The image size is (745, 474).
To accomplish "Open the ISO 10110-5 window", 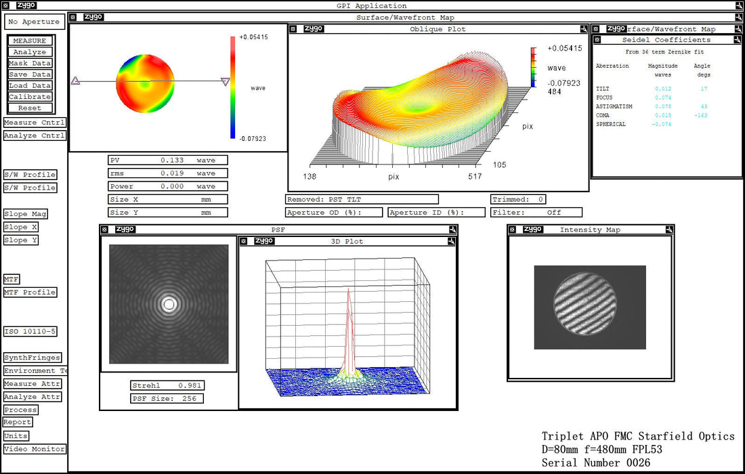I will pos(30,332).
